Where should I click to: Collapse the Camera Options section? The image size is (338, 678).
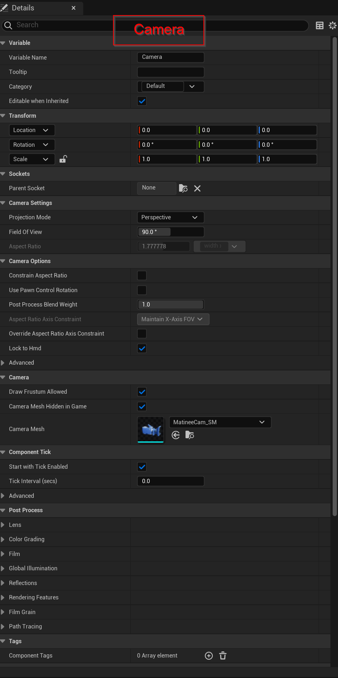3,261
